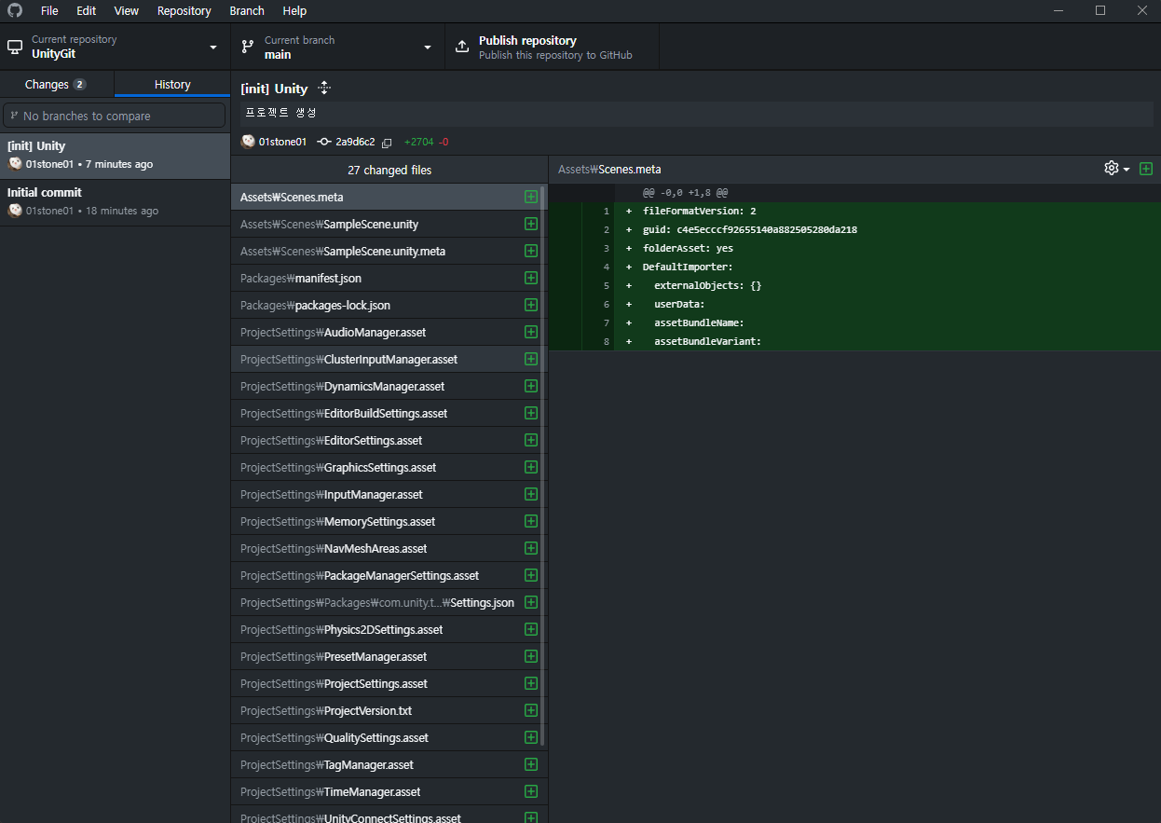Select MemorySettings.asset file
The height and width of the screenshot is (823, 1161).
pyautogui.click(x=389, y=521)
